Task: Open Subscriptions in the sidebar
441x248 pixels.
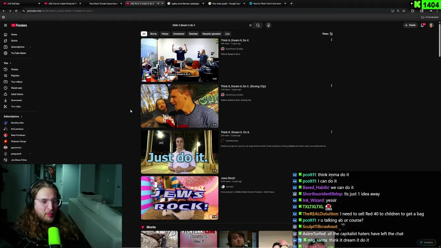Action: pos(17,47)
